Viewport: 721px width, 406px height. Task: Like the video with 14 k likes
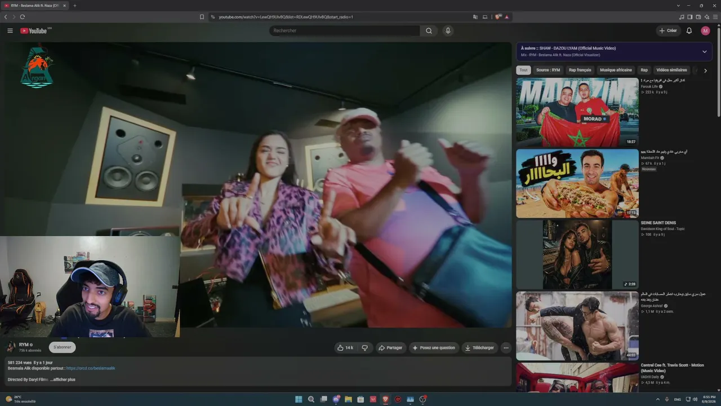click(345, 348)
